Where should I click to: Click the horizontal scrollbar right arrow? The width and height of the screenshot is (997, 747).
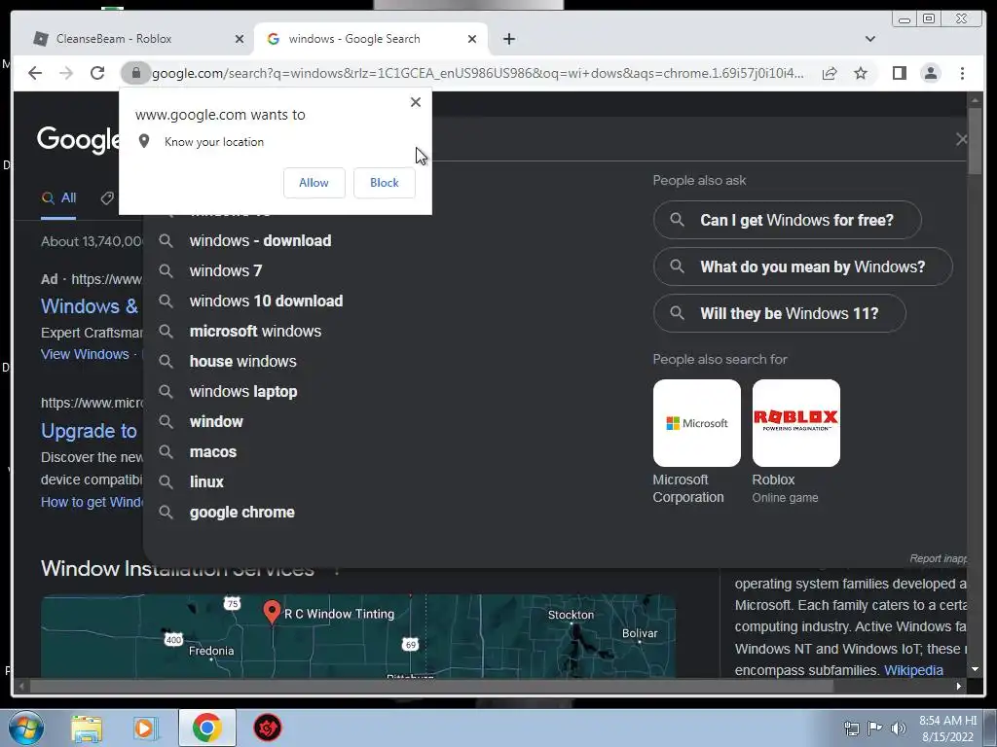point(959,686)
